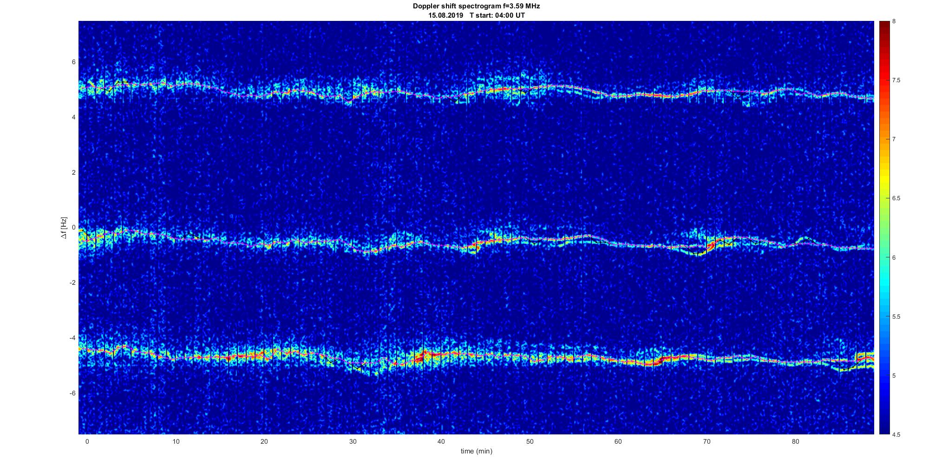929x466 pixels.
Task: Click the x-axis tick label '50'
Action: [530, 441]
